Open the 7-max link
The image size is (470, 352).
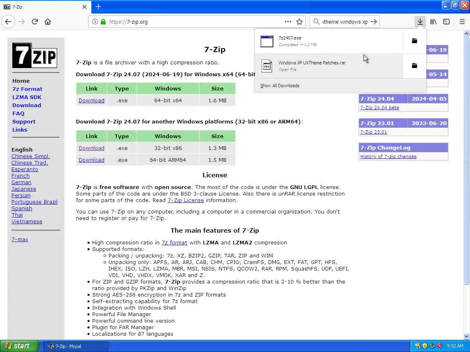coord(20,240)
